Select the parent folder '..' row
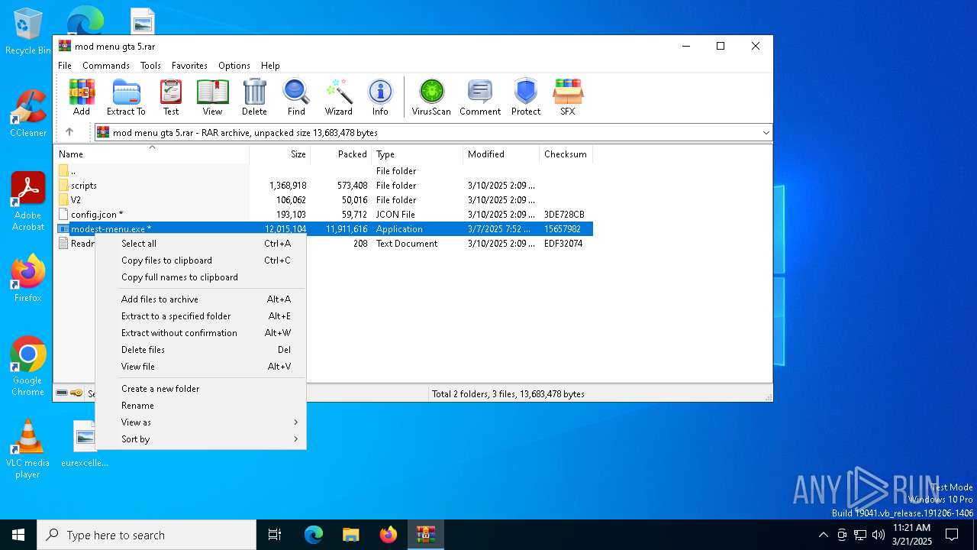 click(x=324, y=171)
